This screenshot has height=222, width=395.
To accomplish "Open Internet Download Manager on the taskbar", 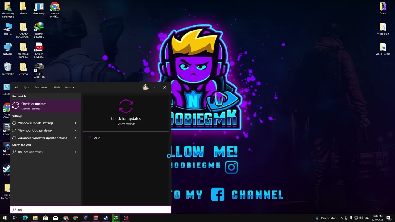I will coord(116,218).
